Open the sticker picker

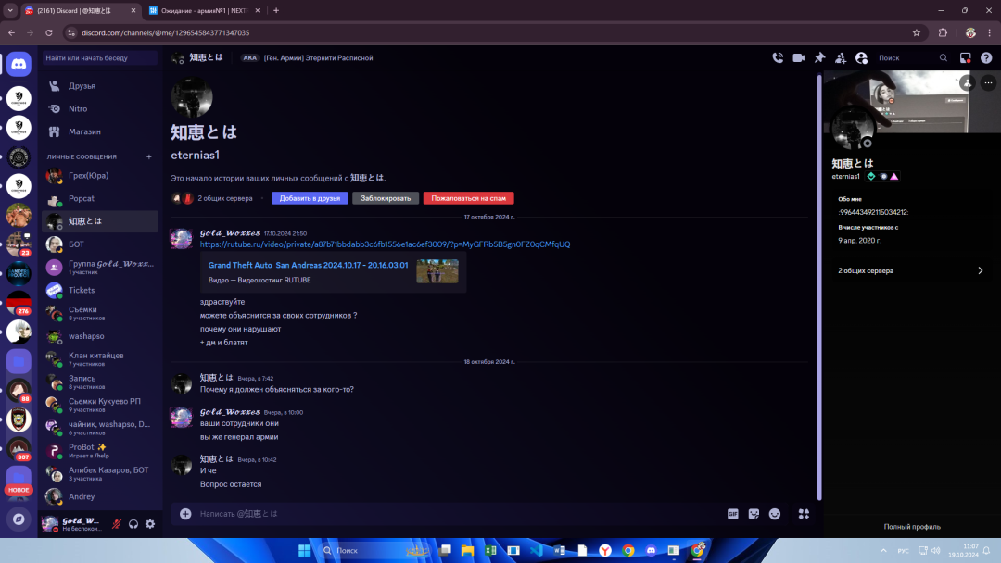tap(754, 514)
